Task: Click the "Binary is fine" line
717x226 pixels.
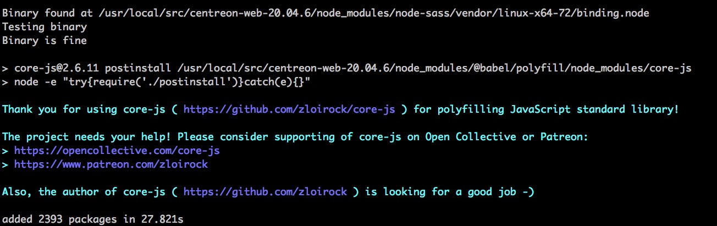Action: pos(45,40)
